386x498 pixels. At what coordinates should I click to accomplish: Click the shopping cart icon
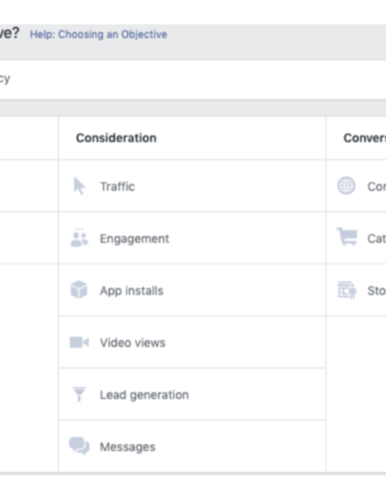click(x=346, y=236)
